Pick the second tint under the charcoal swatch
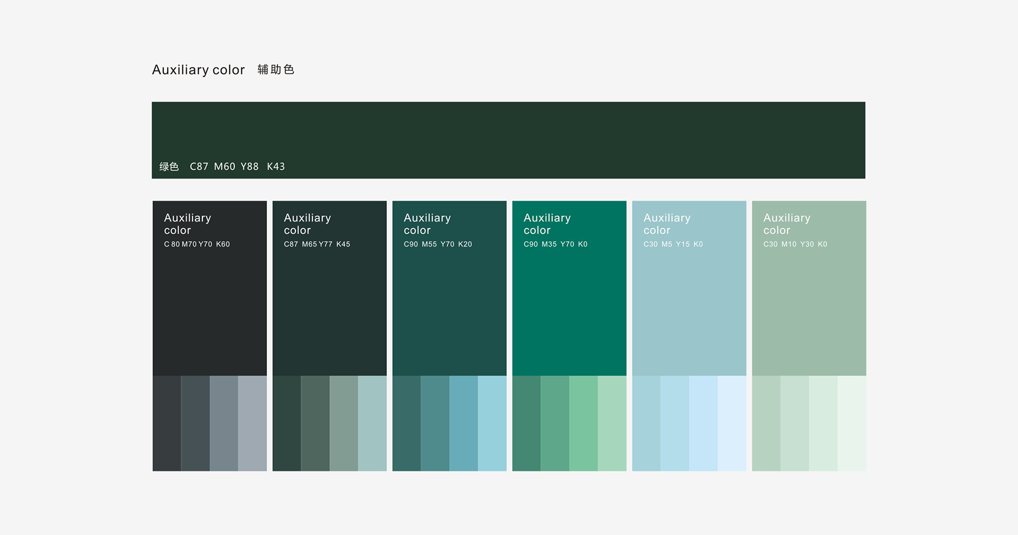 point(195,423)
